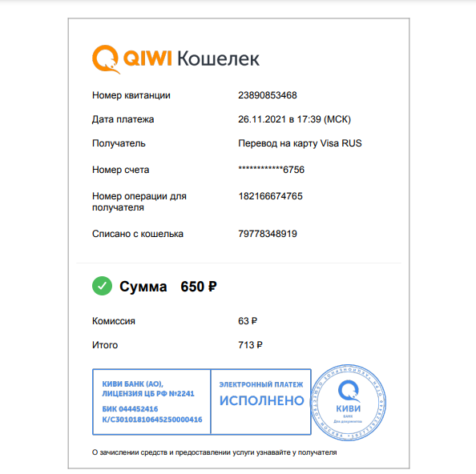Click the Сумма 650 ₽ amount

point(199,287)
